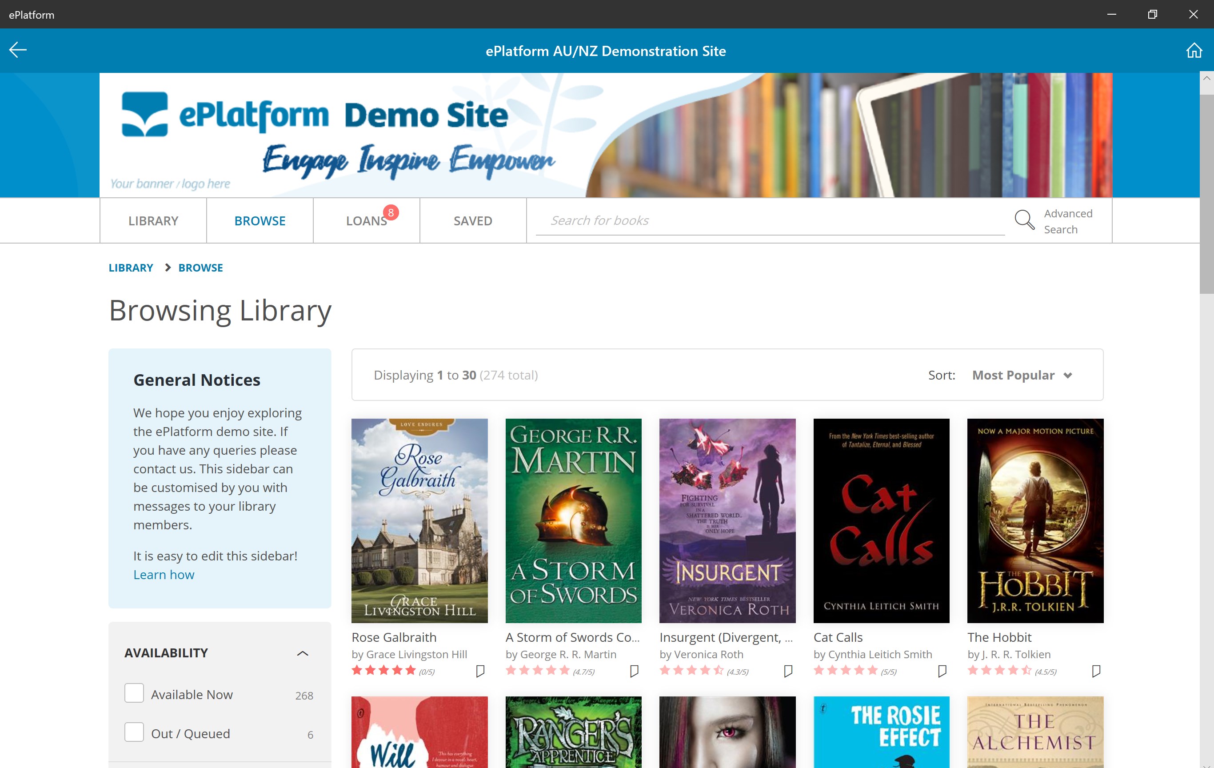
Task: Click bookmark icon for Insurgent
Action: (x=788, y=671)
